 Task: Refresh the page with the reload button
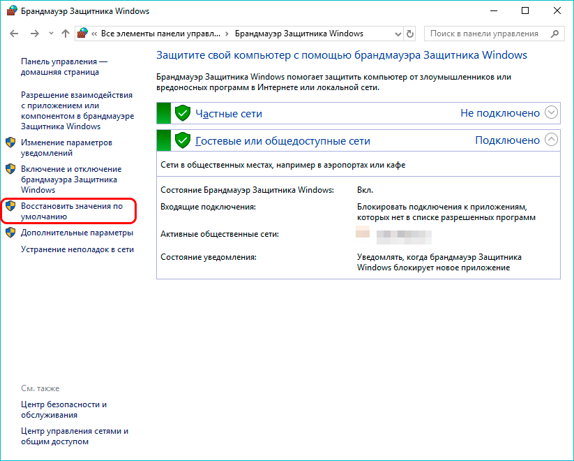point(410,34)
